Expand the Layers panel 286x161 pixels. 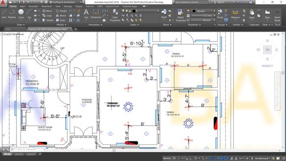135,25
